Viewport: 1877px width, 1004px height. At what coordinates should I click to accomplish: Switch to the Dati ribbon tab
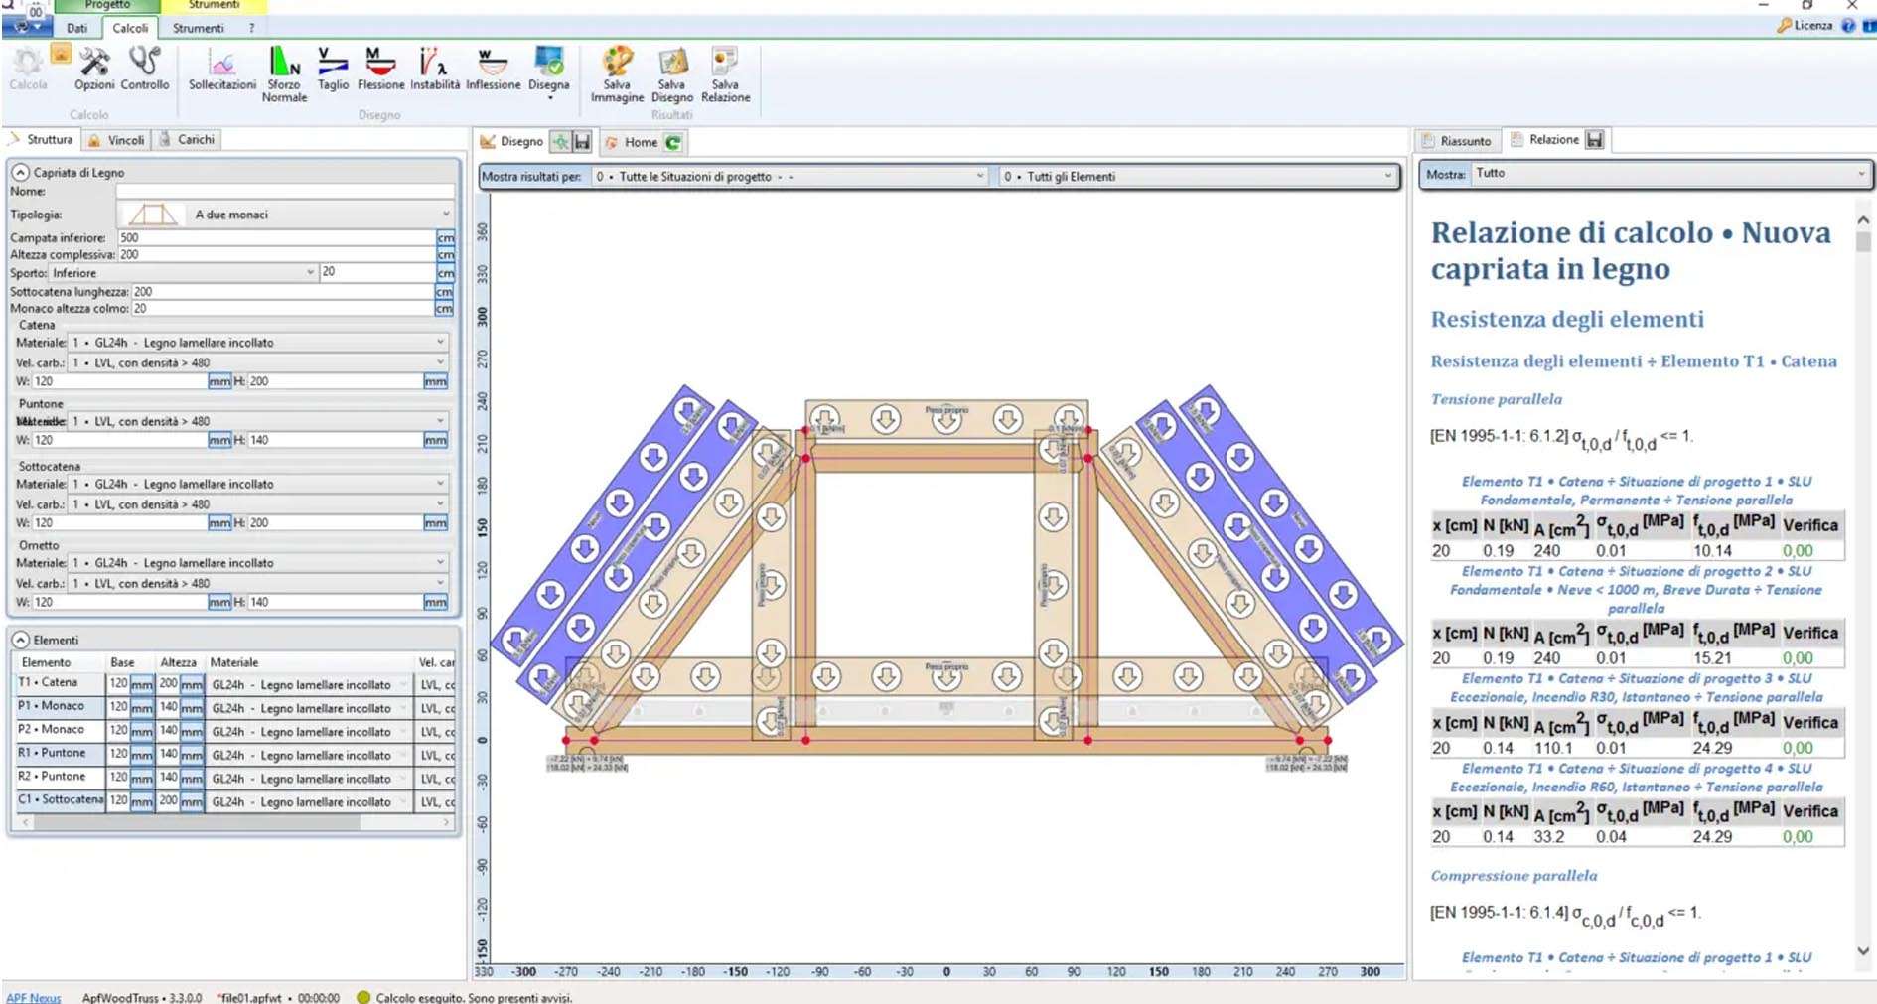[76, 28]
